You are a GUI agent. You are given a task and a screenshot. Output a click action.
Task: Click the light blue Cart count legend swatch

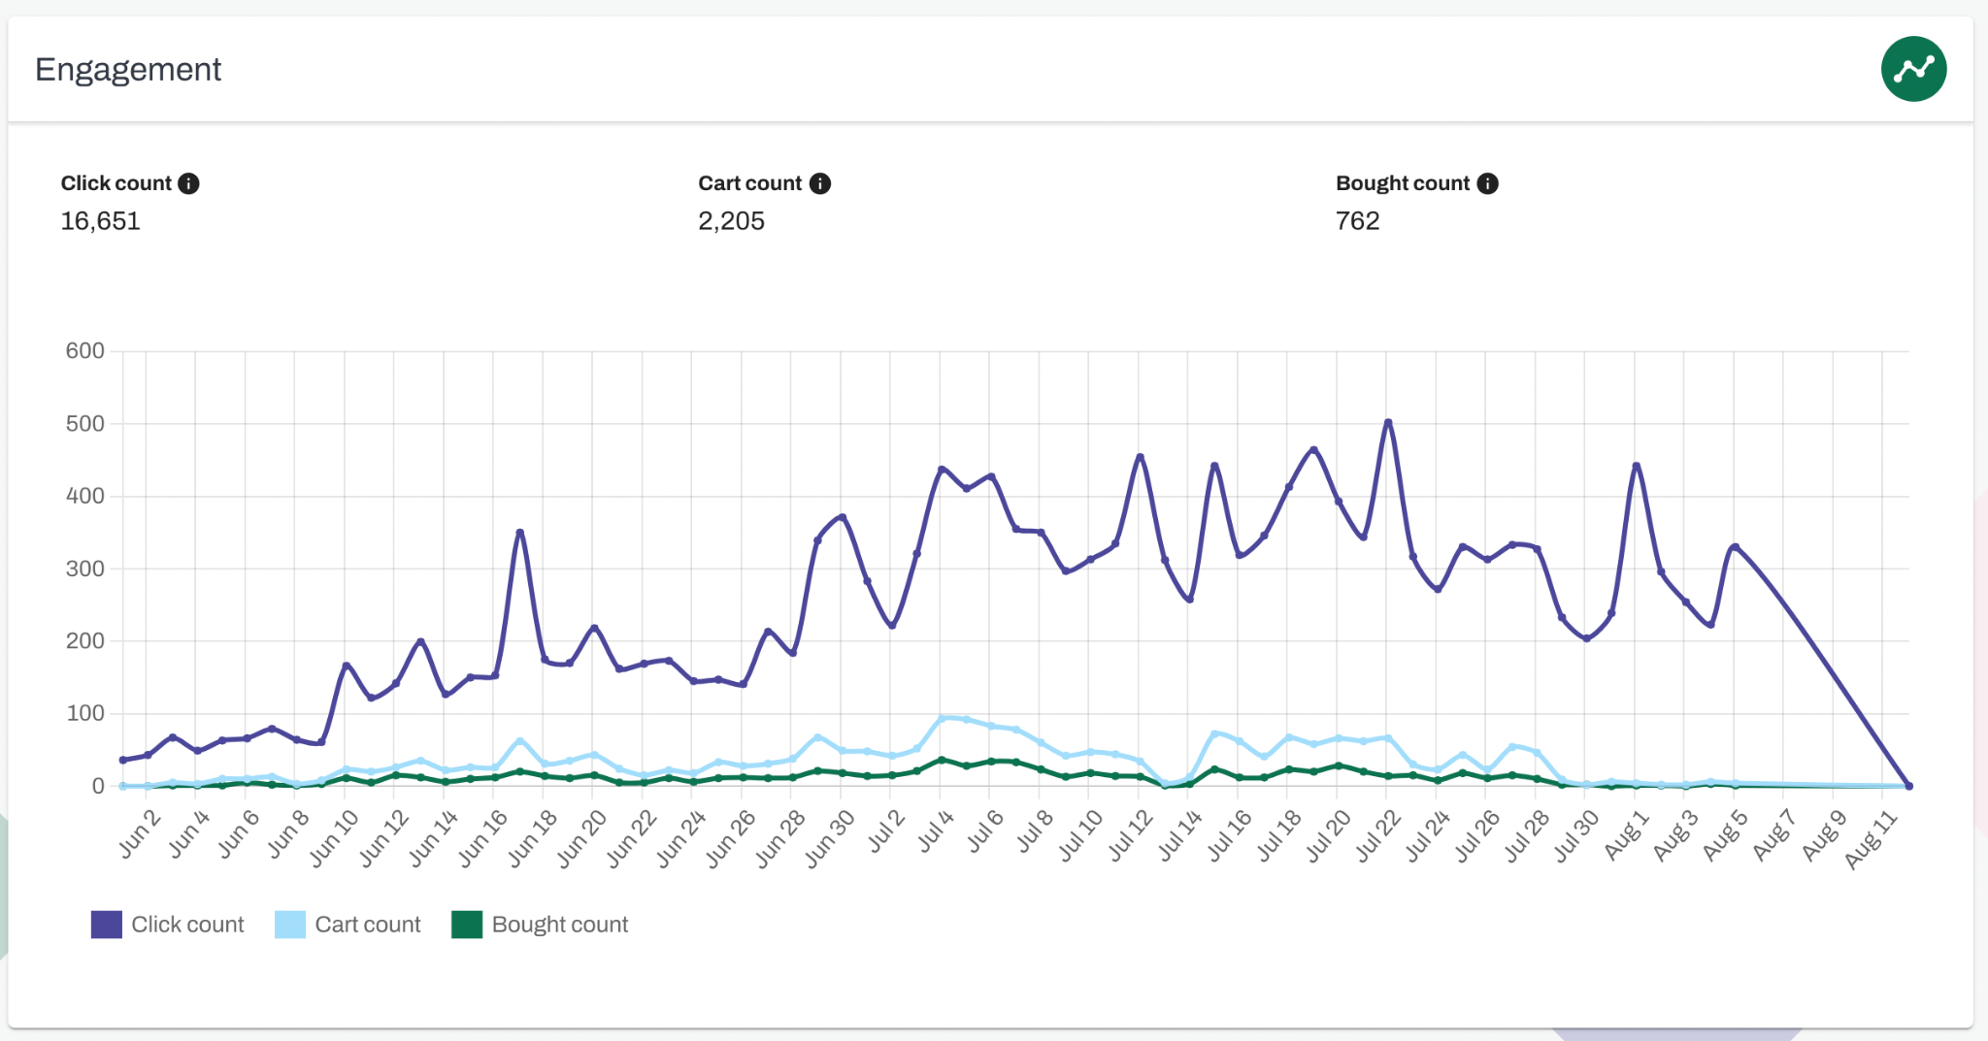288,925
